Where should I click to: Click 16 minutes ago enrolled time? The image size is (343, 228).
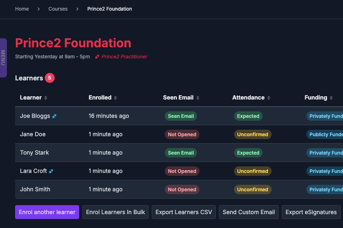pyautogui.click(x=109, y=116)
